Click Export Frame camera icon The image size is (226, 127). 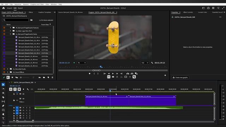point(113,77)
